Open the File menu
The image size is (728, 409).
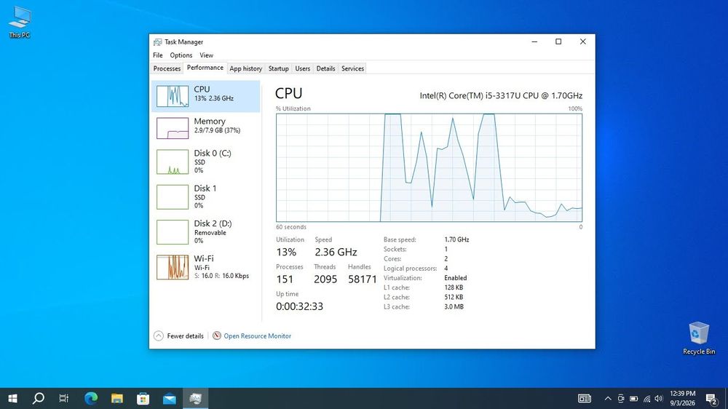tap(158, 55)
